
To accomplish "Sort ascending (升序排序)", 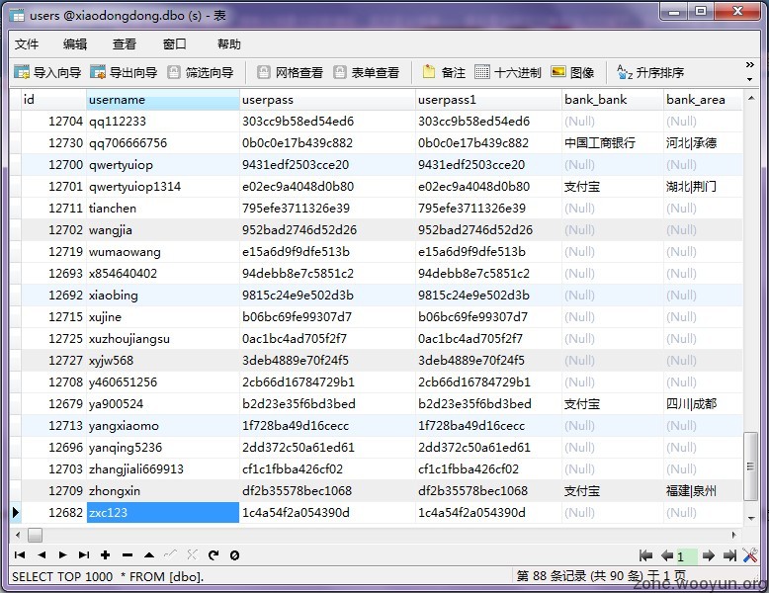I will (650, 72).
